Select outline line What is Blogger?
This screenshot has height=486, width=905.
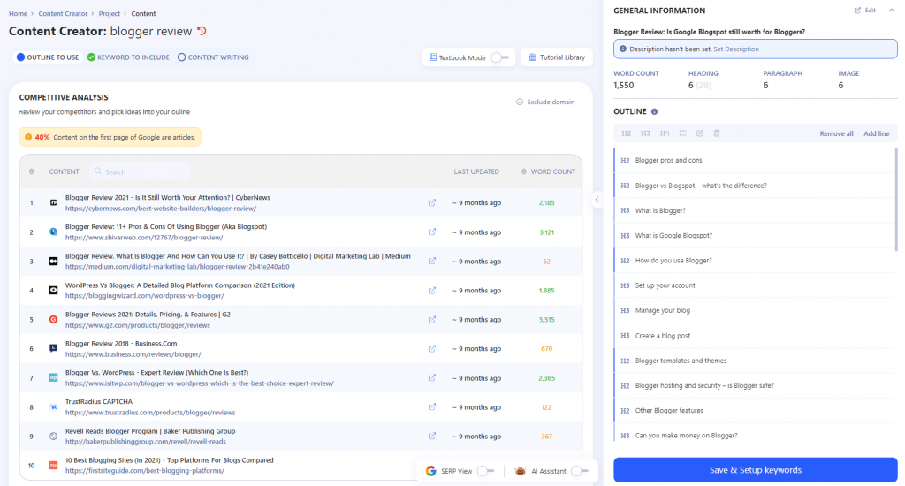tap(755, 210)
